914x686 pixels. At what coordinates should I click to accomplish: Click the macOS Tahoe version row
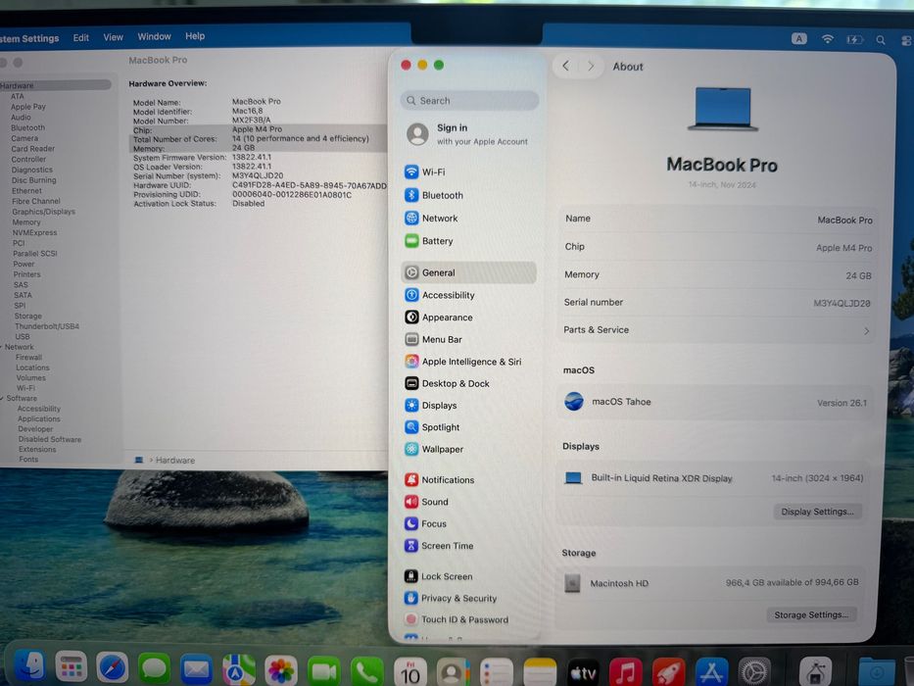[715, 402]
